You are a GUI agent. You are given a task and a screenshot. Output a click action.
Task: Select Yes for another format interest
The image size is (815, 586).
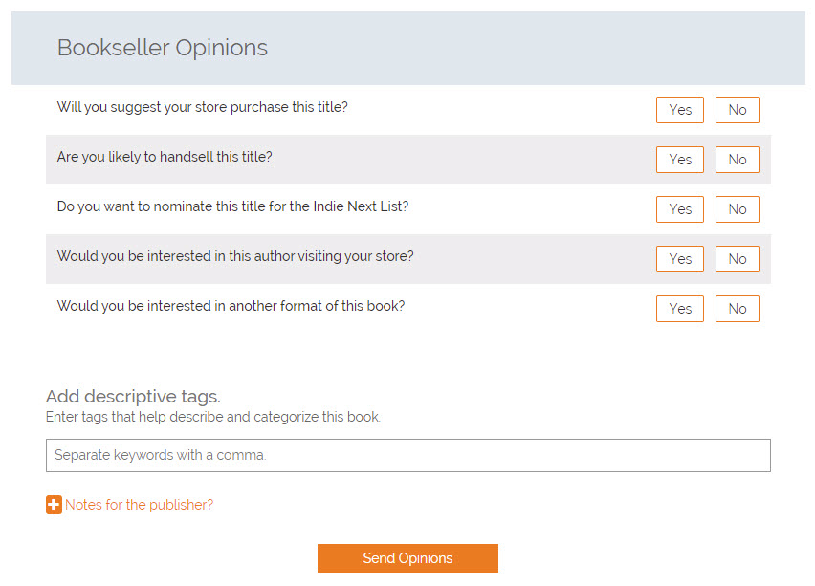[x=680, y=309]
